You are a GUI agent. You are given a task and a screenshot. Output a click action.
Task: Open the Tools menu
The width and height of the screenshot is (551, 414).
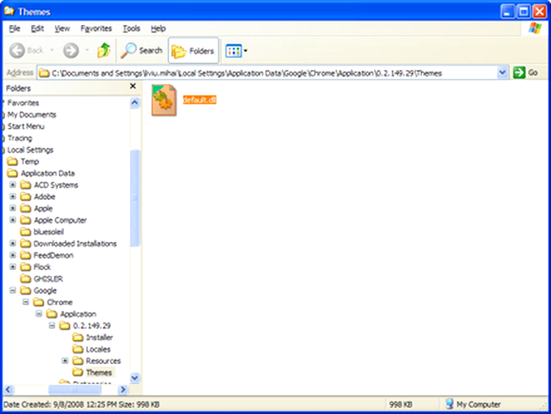click(x=132, y=29)
